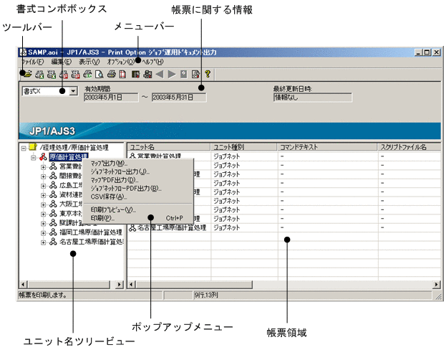Screen dimensions: 446x350
Task: Click the jobnet flow PDF output toolbar icon
Action: (75, 75)
